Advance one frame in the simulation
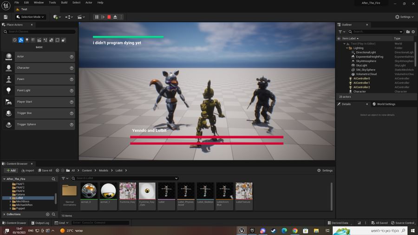 103,17
